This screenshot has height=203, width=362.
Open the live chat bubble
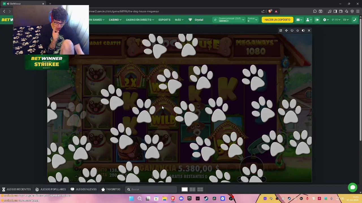[x=352, y=187]
